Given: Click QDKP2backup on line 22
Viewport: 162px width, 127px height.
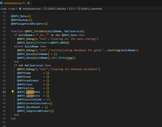Looking at the screenshot, I should [x=19, y=20].
